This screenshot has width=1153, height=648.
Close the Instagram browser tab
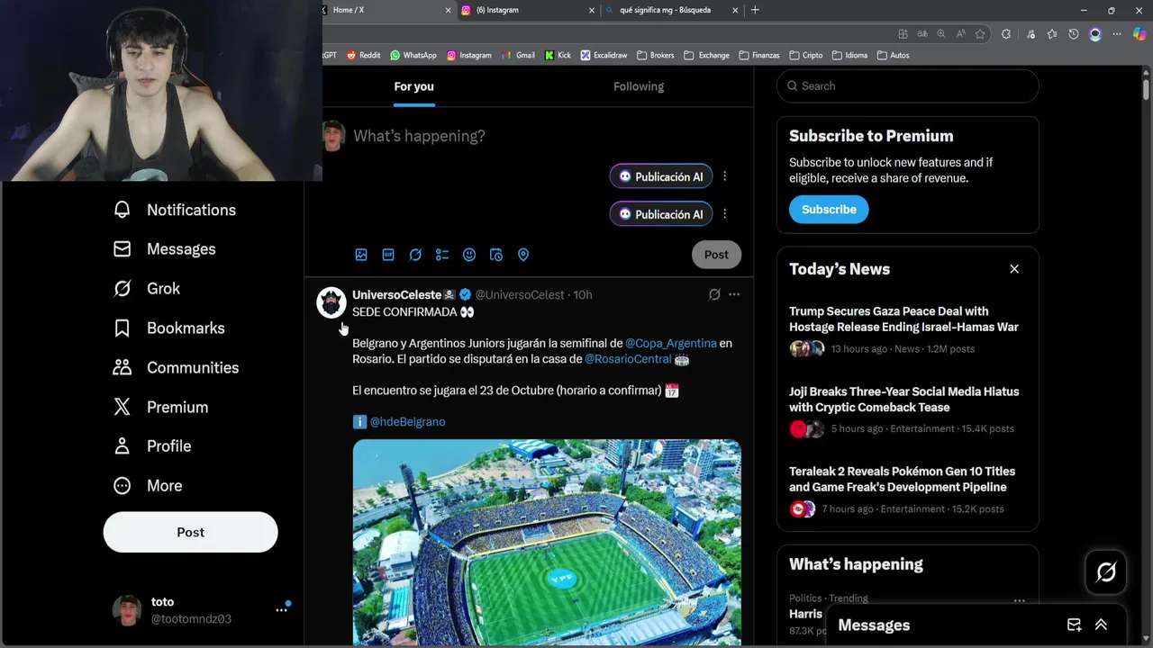click(592, 10)
